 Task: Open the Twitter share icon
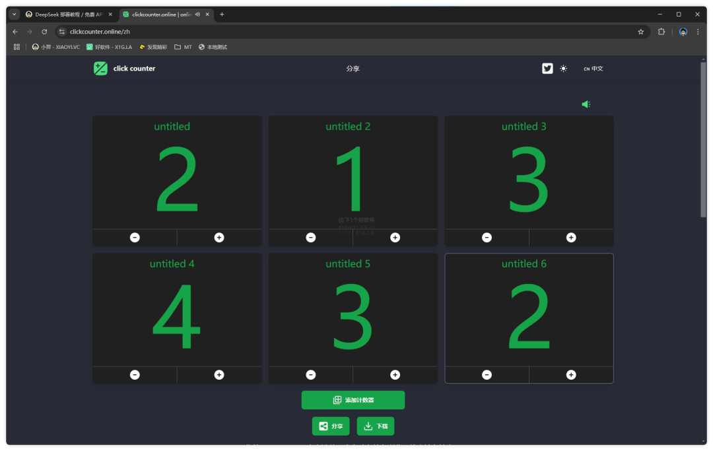coord(547,68)
